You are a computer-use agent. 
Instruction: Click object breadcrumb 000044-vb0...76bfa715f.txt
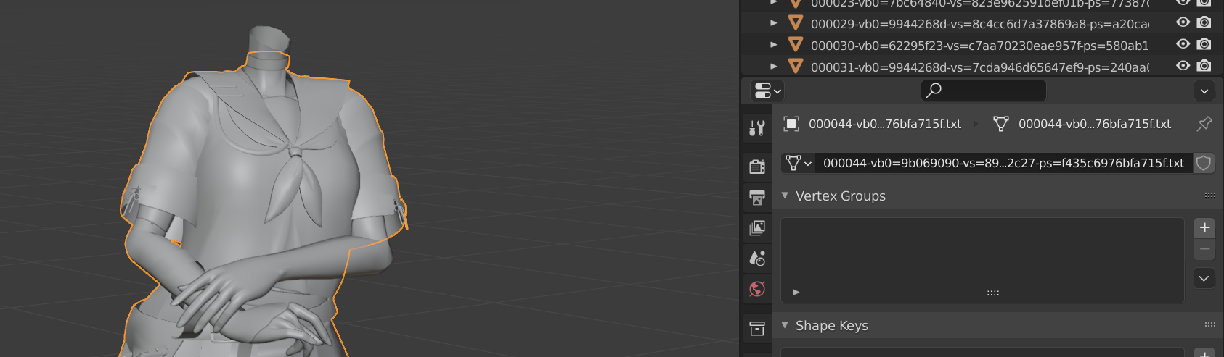[885, 124]
